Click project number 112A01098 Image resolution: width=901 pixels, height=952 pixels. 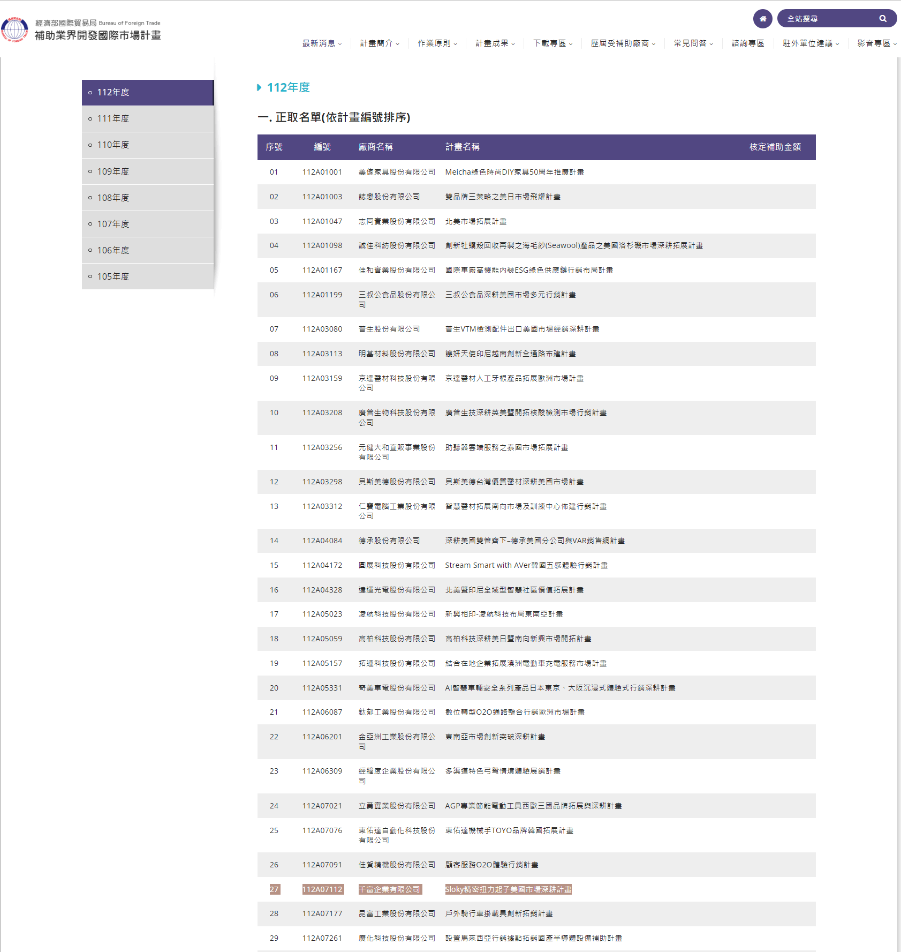coord(322,245)
